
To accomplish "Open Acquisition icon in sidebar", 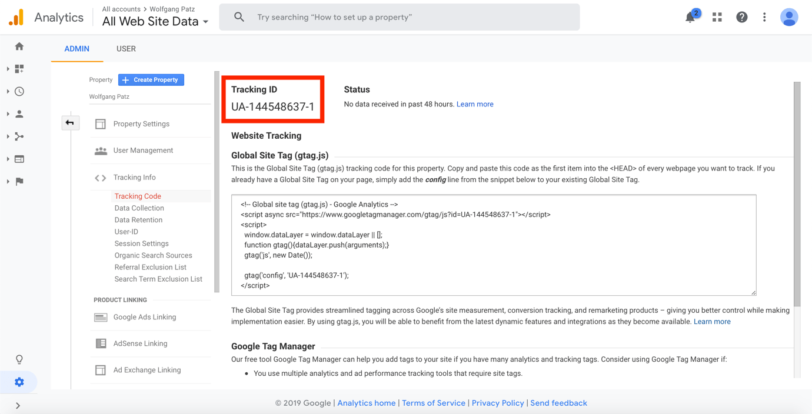I will tap(19, 136).
